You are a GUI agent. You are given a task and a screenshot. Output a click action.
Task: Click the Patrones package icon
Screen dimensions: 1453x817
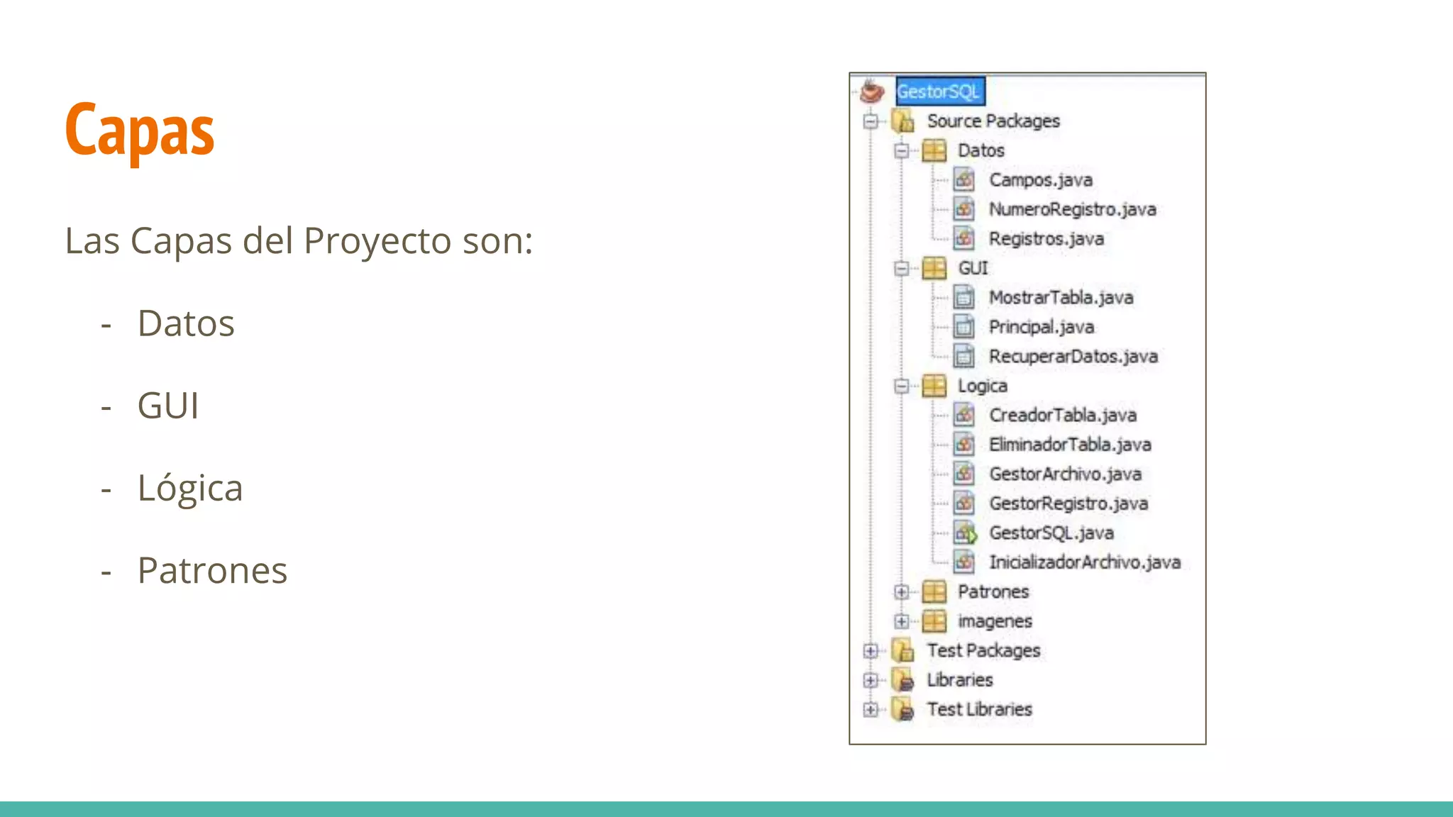934,592
